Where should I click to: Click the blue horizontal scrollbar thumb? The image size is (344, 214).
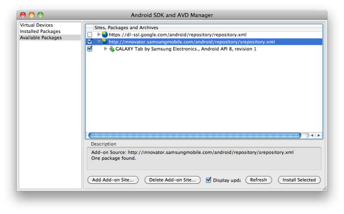click(x=195, y=135)
